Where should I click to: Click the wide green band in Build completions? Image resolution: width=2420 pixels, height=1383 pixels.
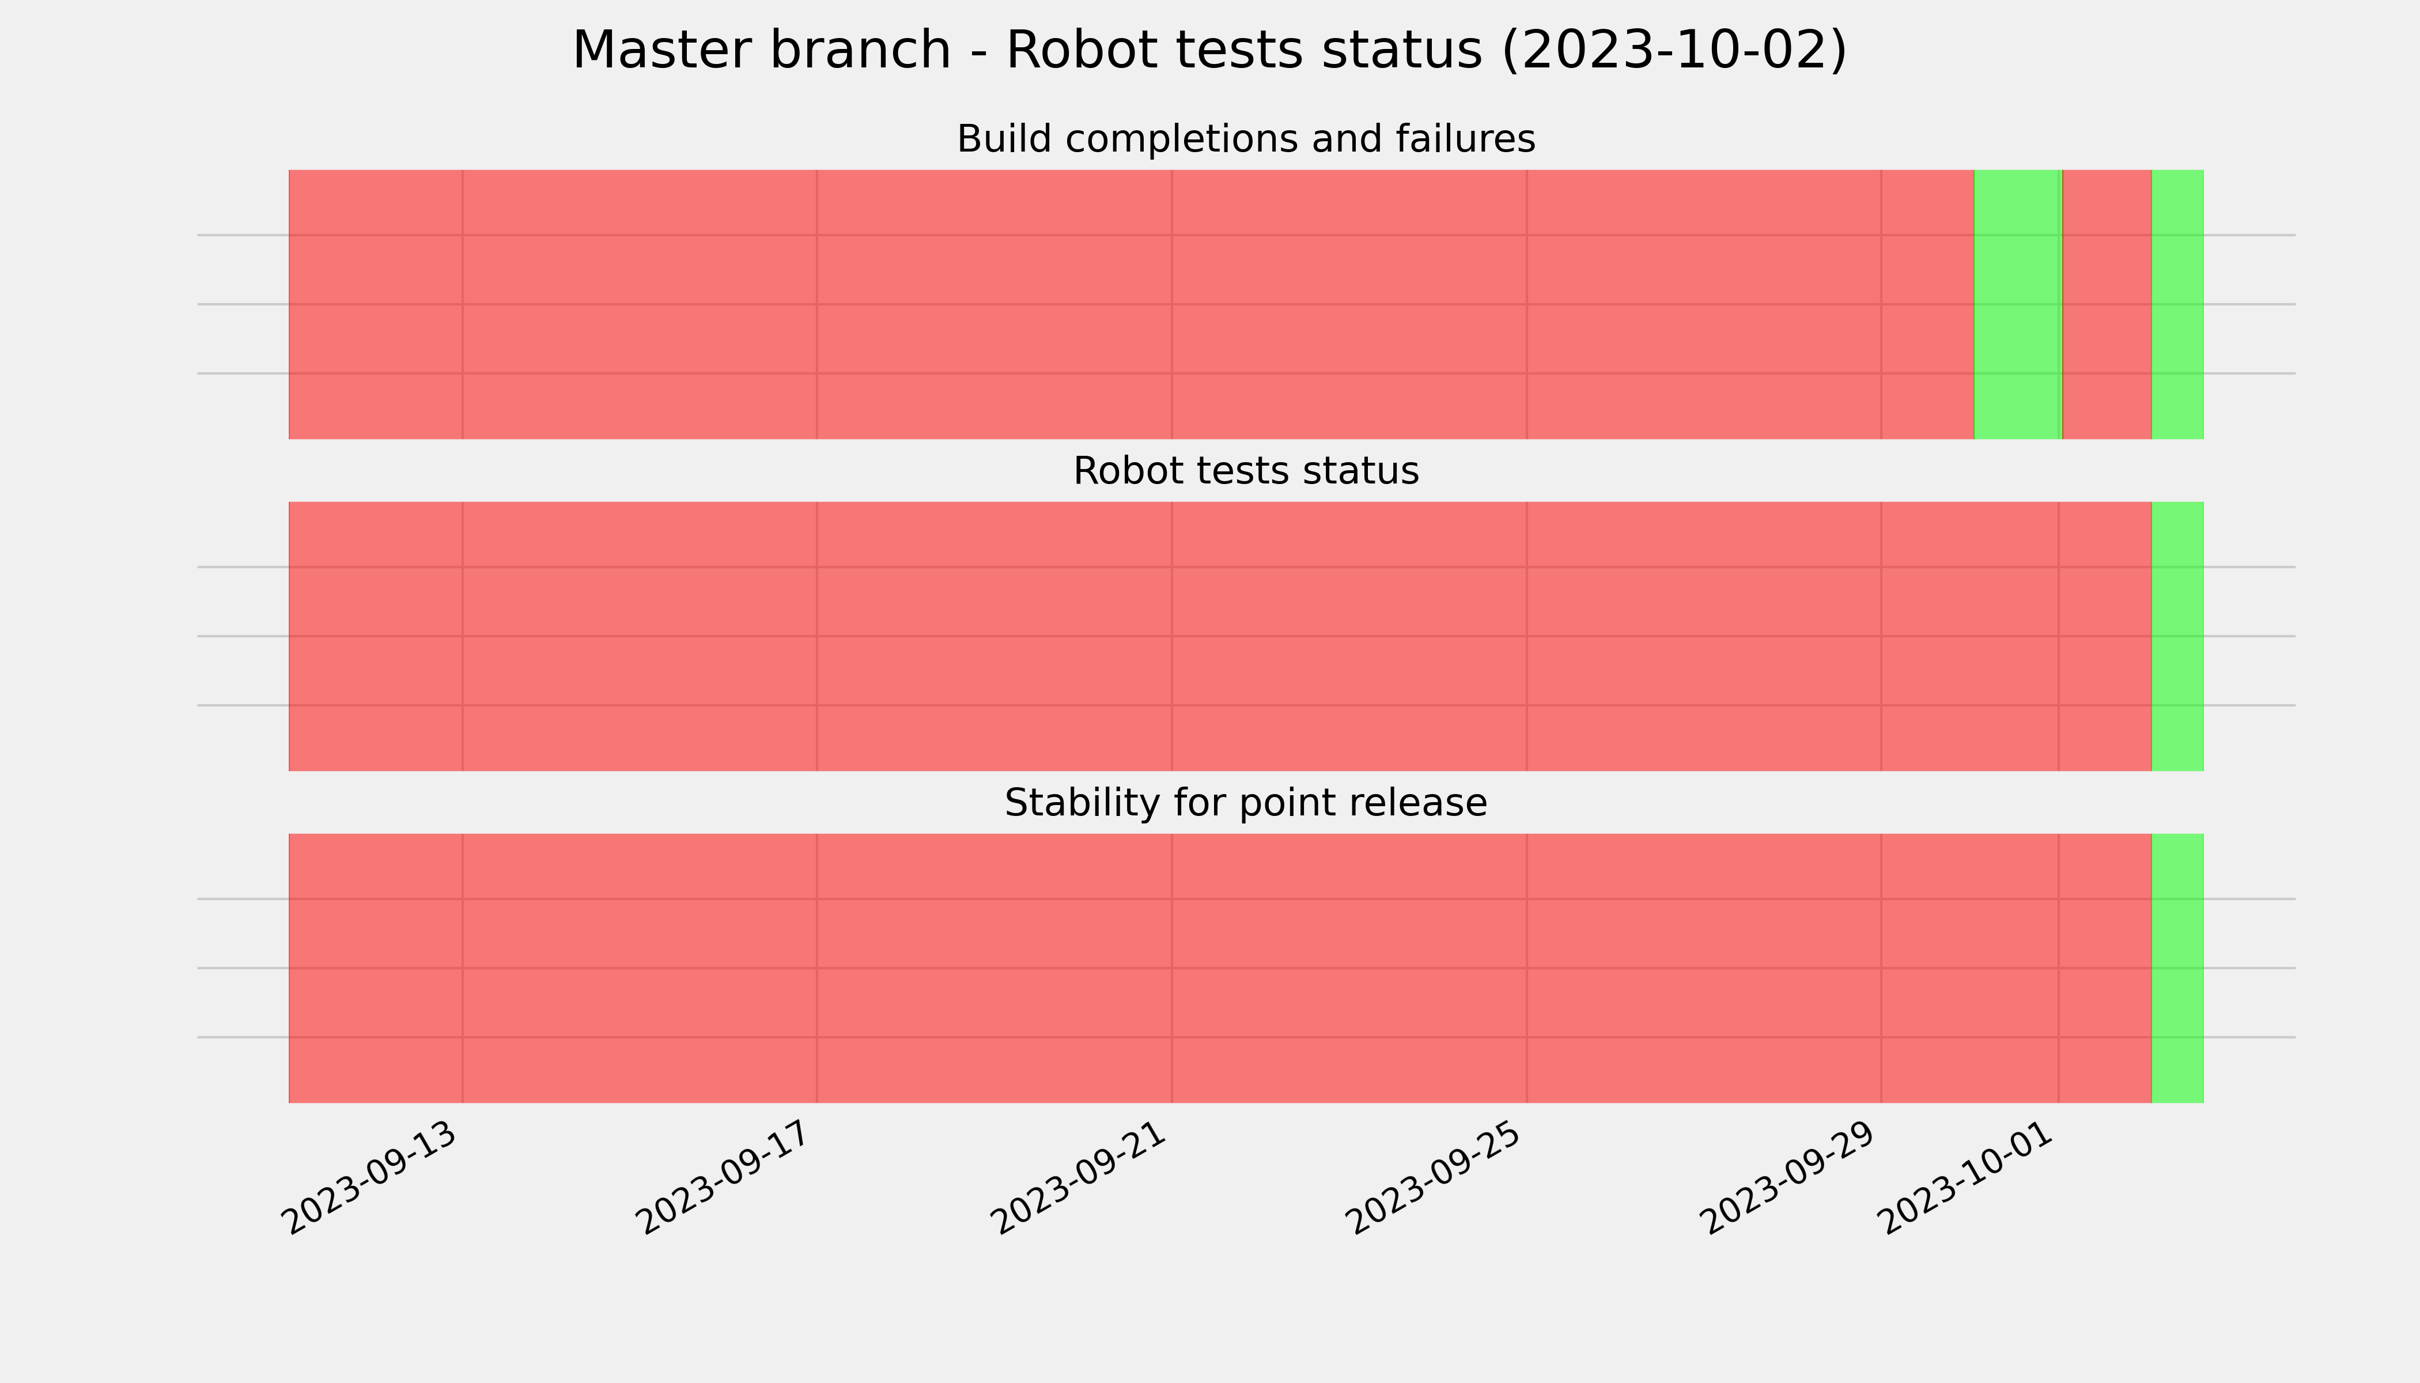[2016, 304]
